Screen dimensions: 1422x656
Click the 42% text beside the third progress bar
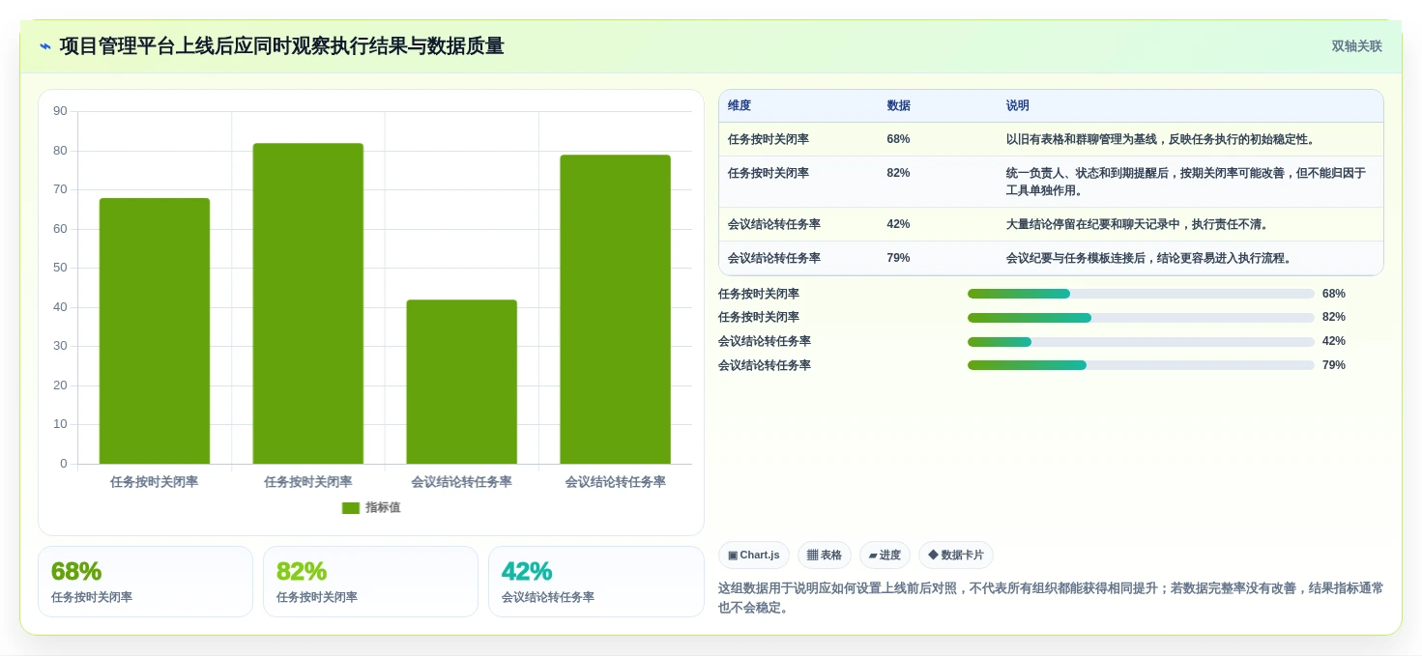(x=1334, y=341)
